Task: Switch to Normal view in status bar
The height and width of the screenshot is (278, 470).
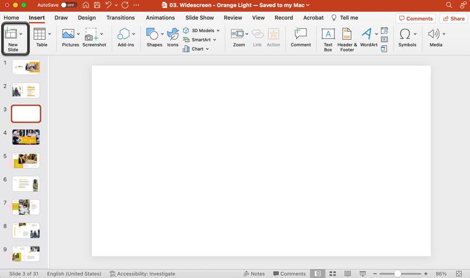Action: [317, 274]
